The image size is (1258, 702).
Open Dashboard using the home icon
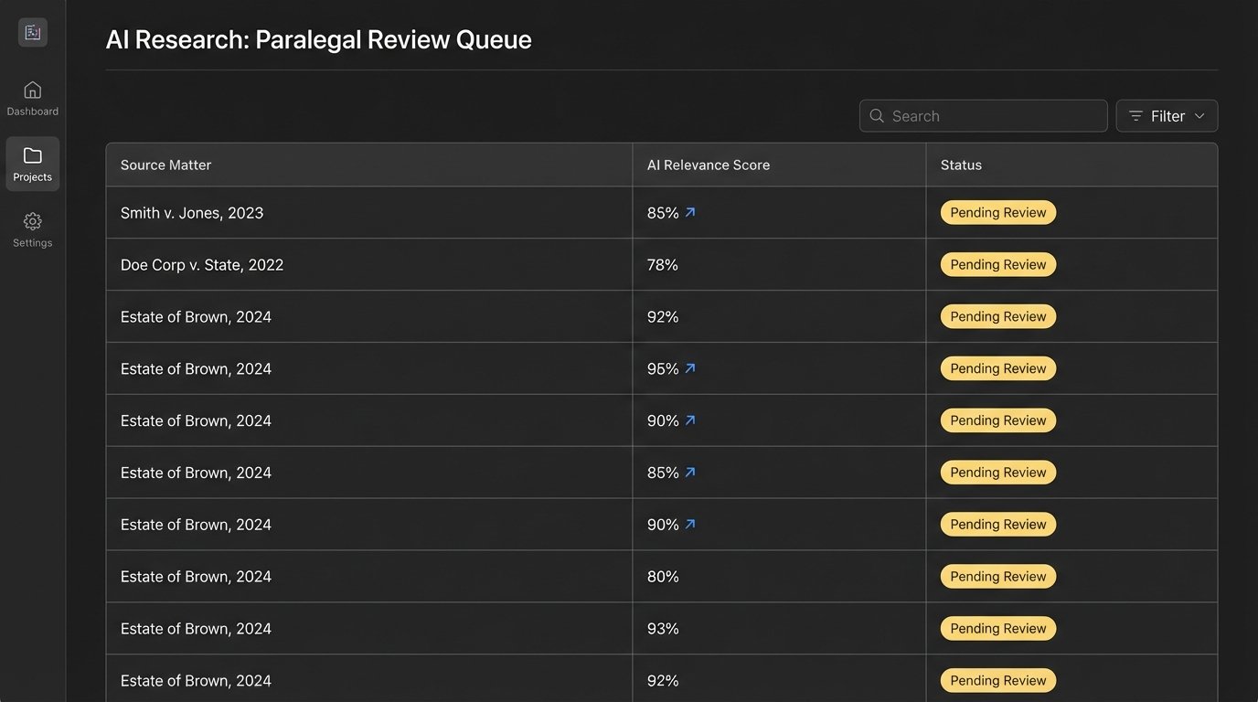[32, 90]
